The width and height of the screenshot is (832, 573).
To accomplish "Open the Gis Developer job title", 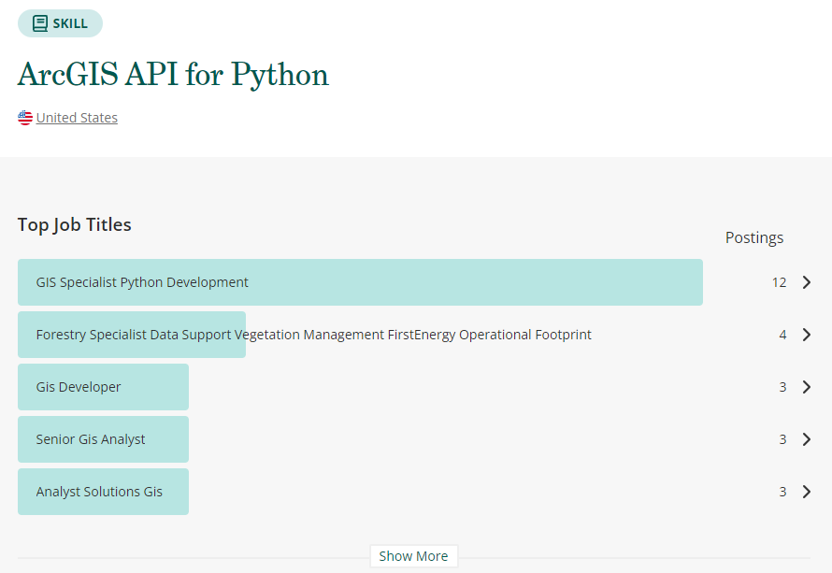I will coord(79,387).
